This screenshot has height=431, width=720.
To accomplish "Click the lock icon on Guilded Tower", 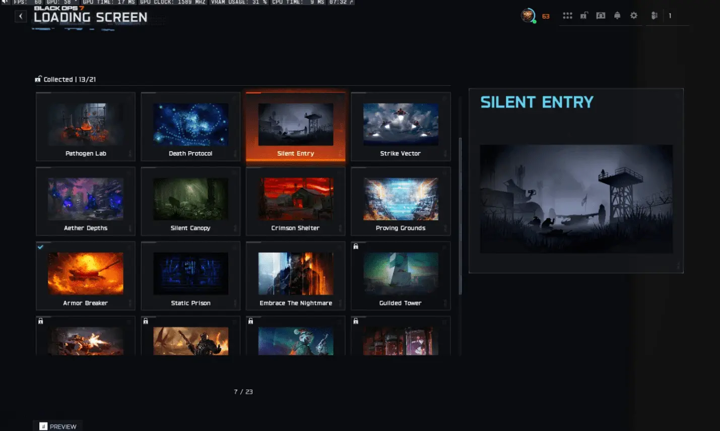I will pos(356,247).
